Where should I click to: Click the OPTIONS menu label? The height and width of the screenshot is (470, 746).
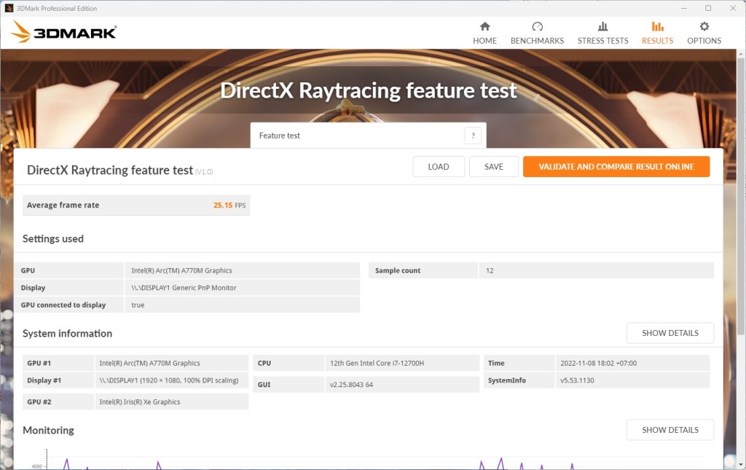[x=704, y=41]
